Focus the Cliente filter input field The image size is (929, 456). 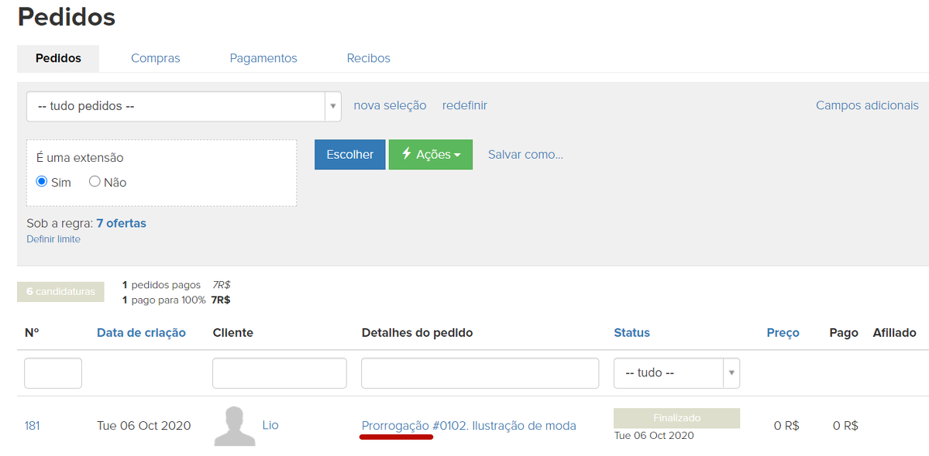[x=279, y=373]
